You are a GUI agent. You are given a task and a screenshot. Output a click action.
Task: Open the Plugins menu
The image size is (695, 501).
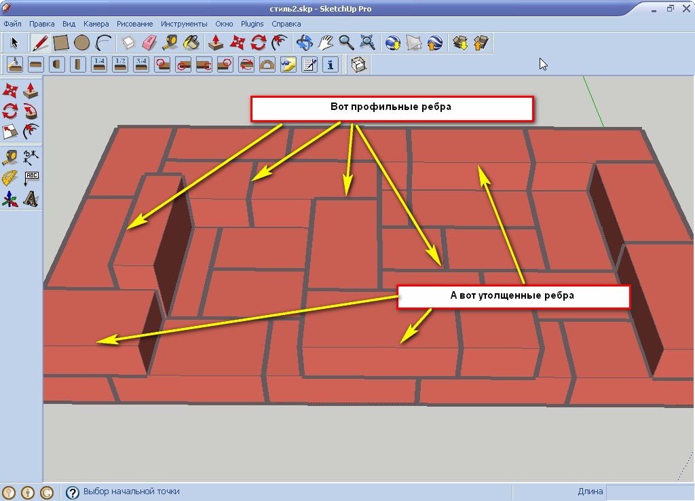(x=252, y=24)
